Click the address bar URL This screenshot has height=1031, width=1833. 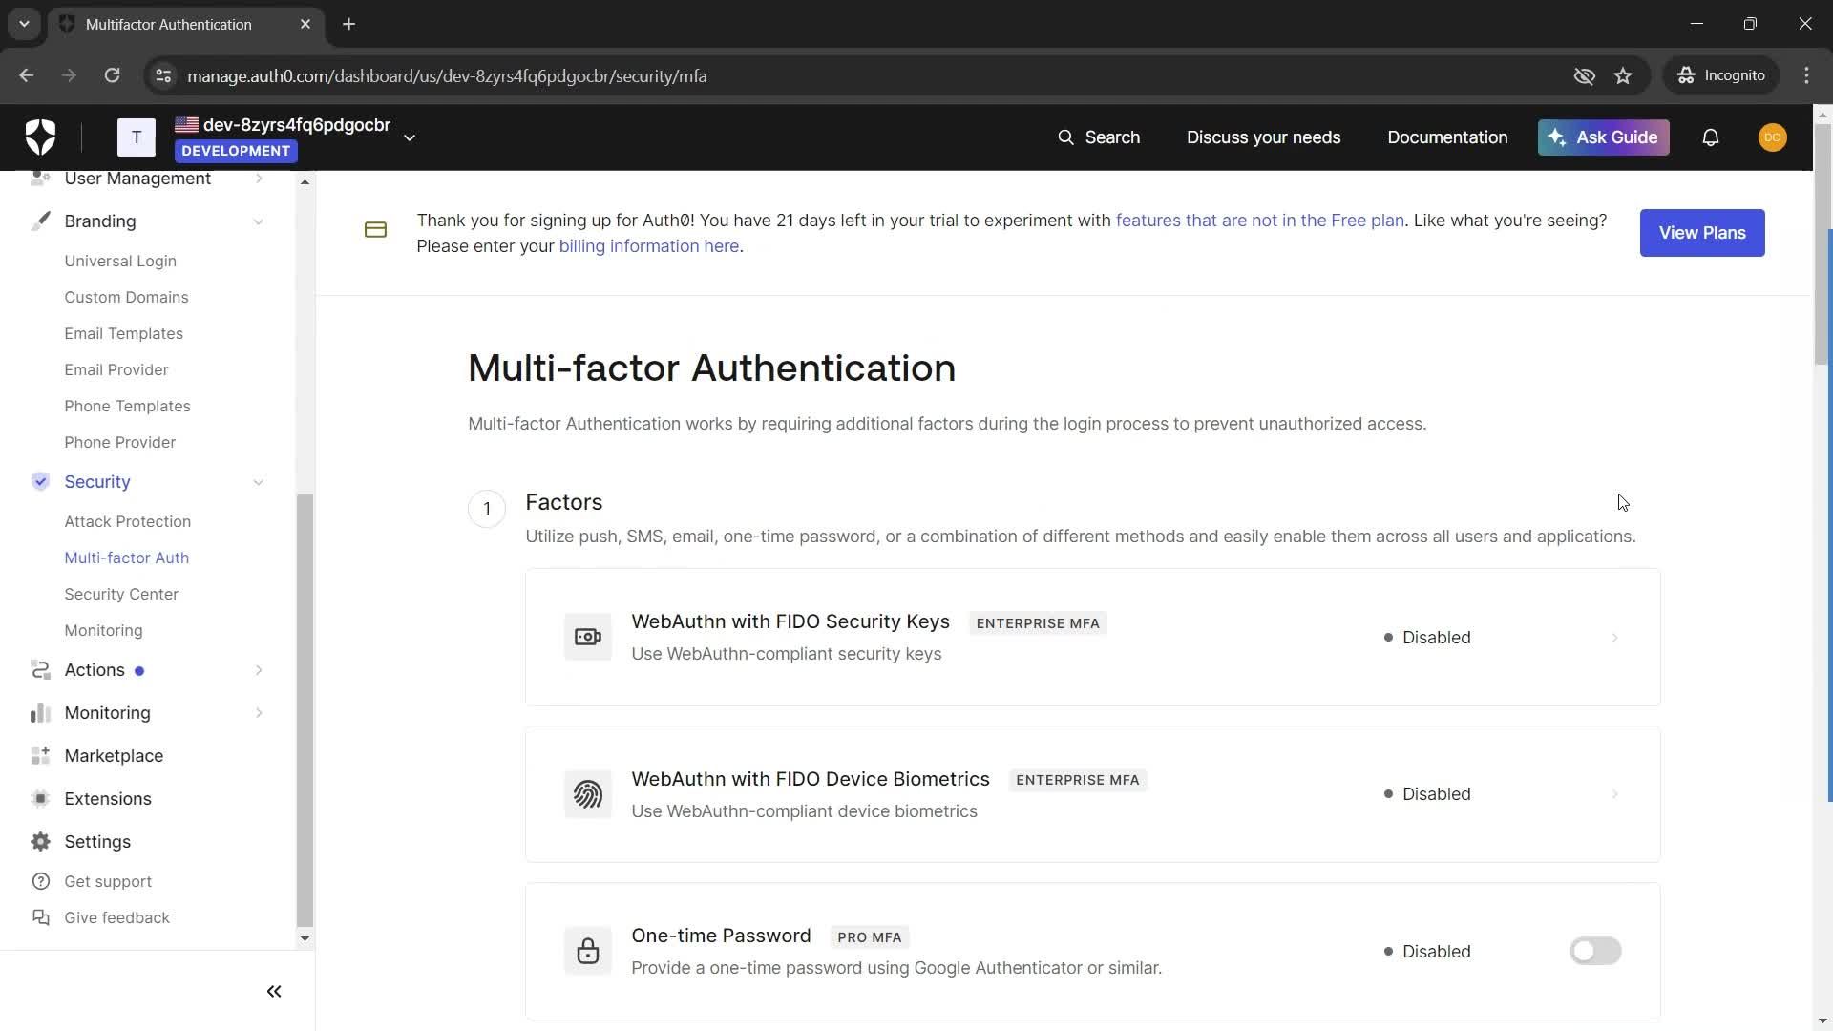coord(447,75)
